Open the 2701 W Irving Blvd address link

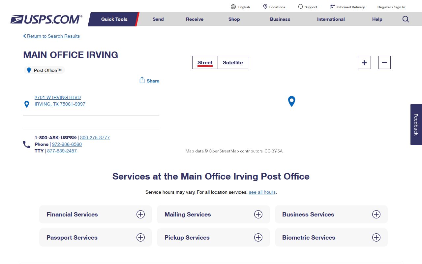point(60,101)
